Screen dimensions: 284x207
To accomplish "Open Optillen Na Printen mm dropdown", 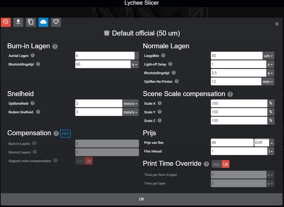I will click(x=268, y=82).
